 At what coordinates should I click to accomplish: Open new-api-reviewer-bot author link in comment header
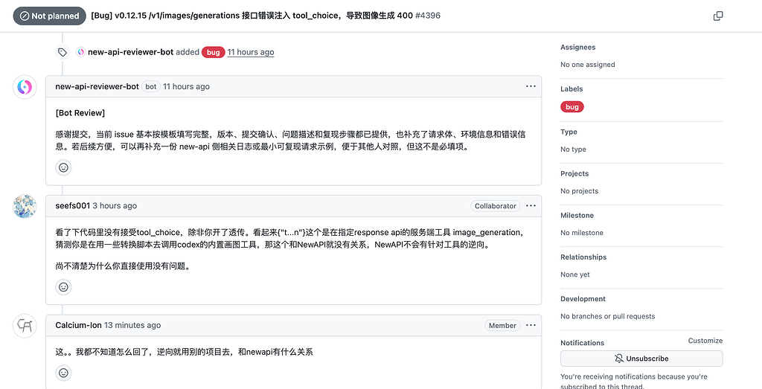click(97, 86)
